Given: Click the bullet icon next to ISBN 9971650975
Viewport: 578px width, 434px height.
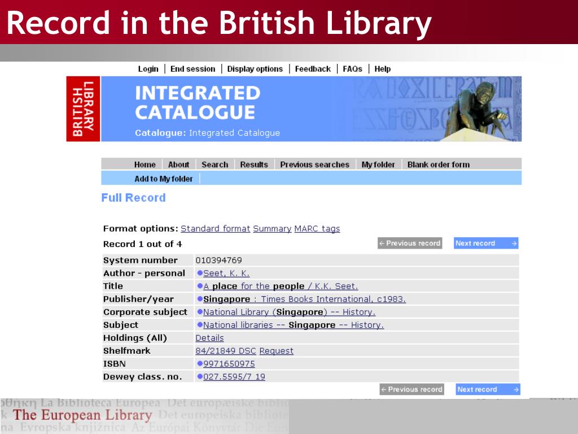Looking at the screenshot, I should point(200,363).
